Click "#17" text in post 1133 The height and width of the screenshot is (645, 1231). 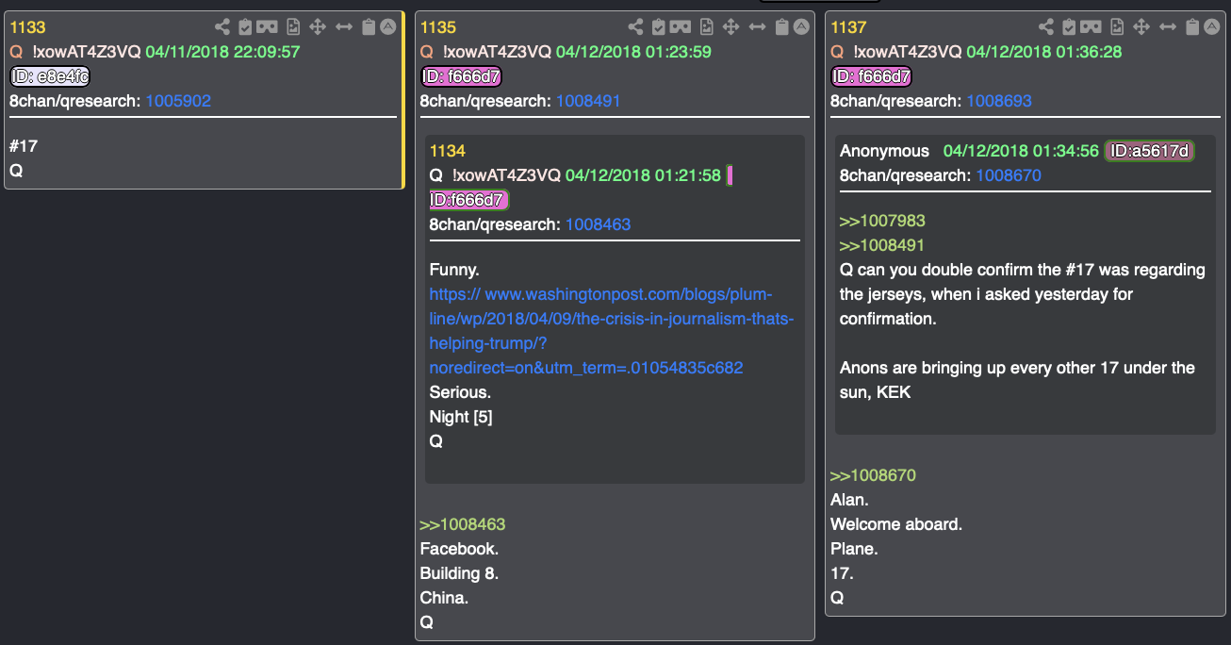tap(24, 146)
